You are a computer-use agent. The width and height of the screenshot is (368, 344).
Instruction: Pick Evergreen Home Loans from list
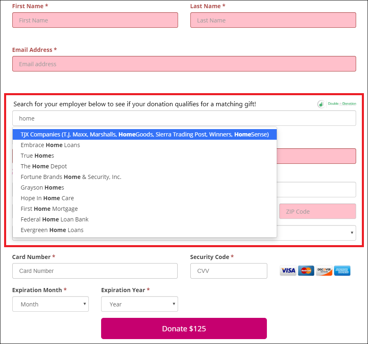(144, 230)
